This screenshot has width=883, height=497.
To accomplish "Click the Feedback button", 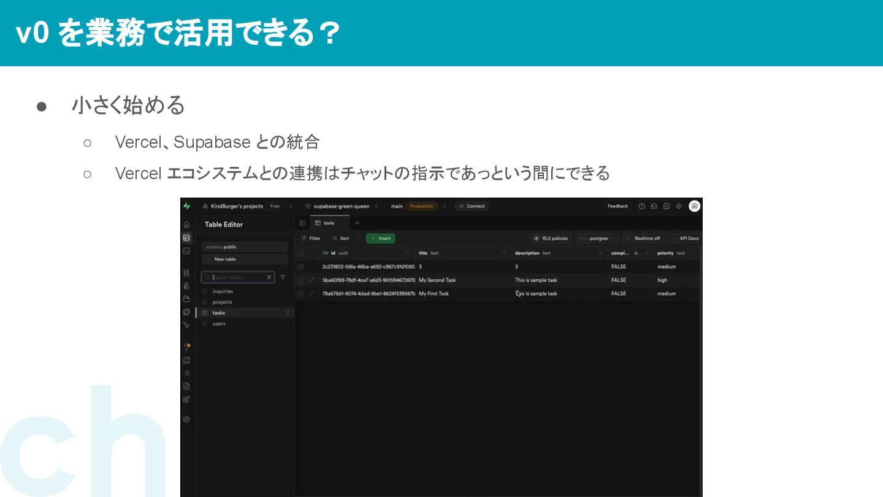I will [617, 206].
